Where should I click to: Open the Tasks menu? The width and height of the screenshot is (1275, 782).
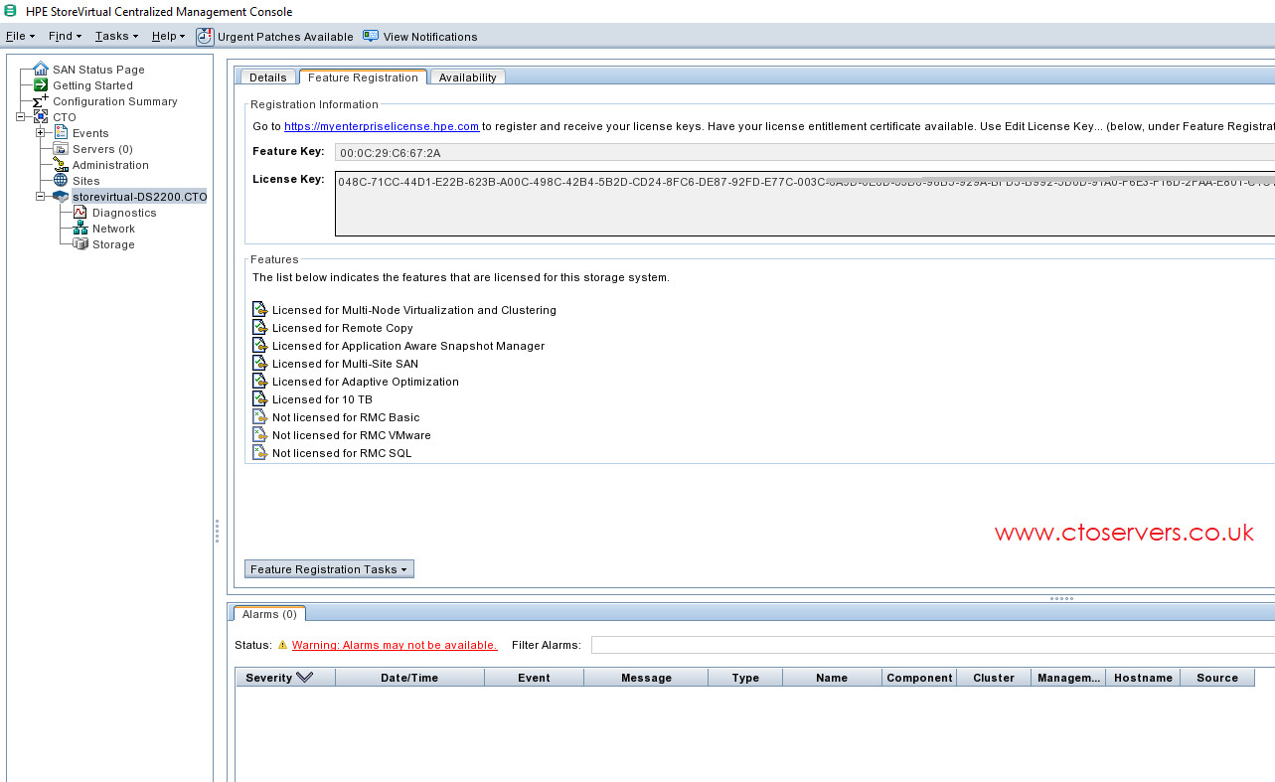click(116, 36)
